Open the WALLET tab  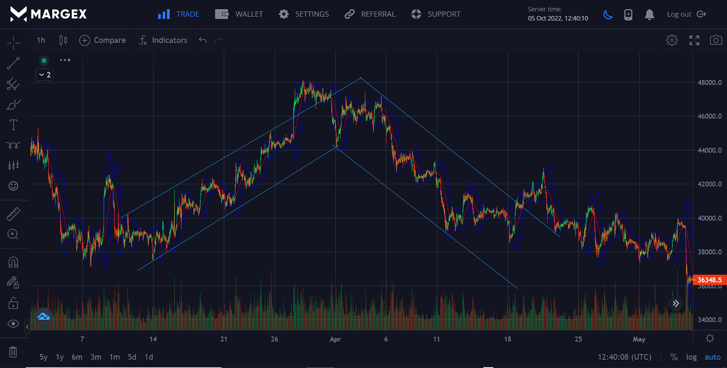tap(239, 15)
